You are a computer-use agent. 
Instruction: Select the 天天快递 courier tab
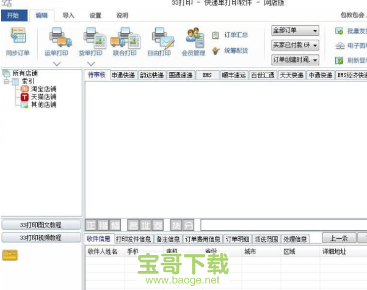point(292,75)
